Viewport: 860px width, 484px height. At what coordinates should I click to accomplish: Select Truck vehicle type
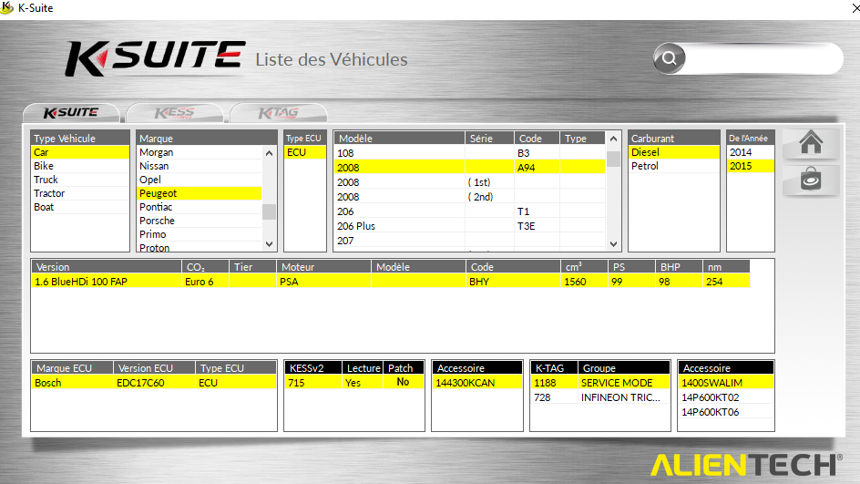pyautogui.click(x=80, y=180)
